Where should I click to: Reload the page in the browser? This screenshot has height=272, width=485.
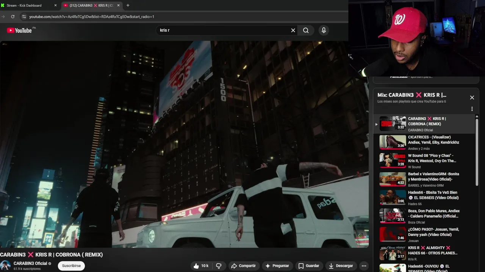pos(13,17)
